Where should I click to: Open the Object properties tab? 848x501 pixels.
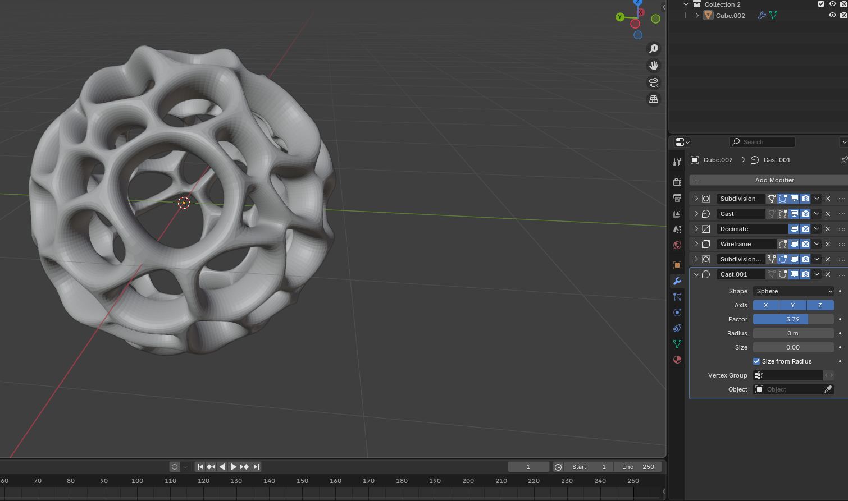tap(677, 265)
